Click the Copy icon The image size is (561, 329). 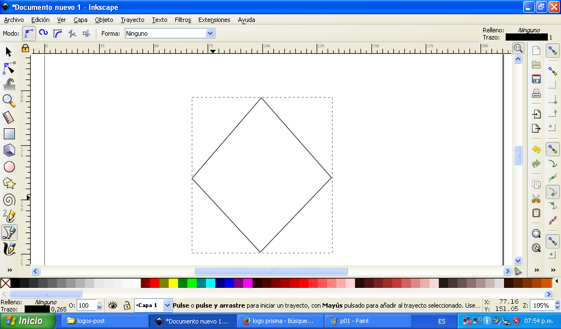click(536, 184)
